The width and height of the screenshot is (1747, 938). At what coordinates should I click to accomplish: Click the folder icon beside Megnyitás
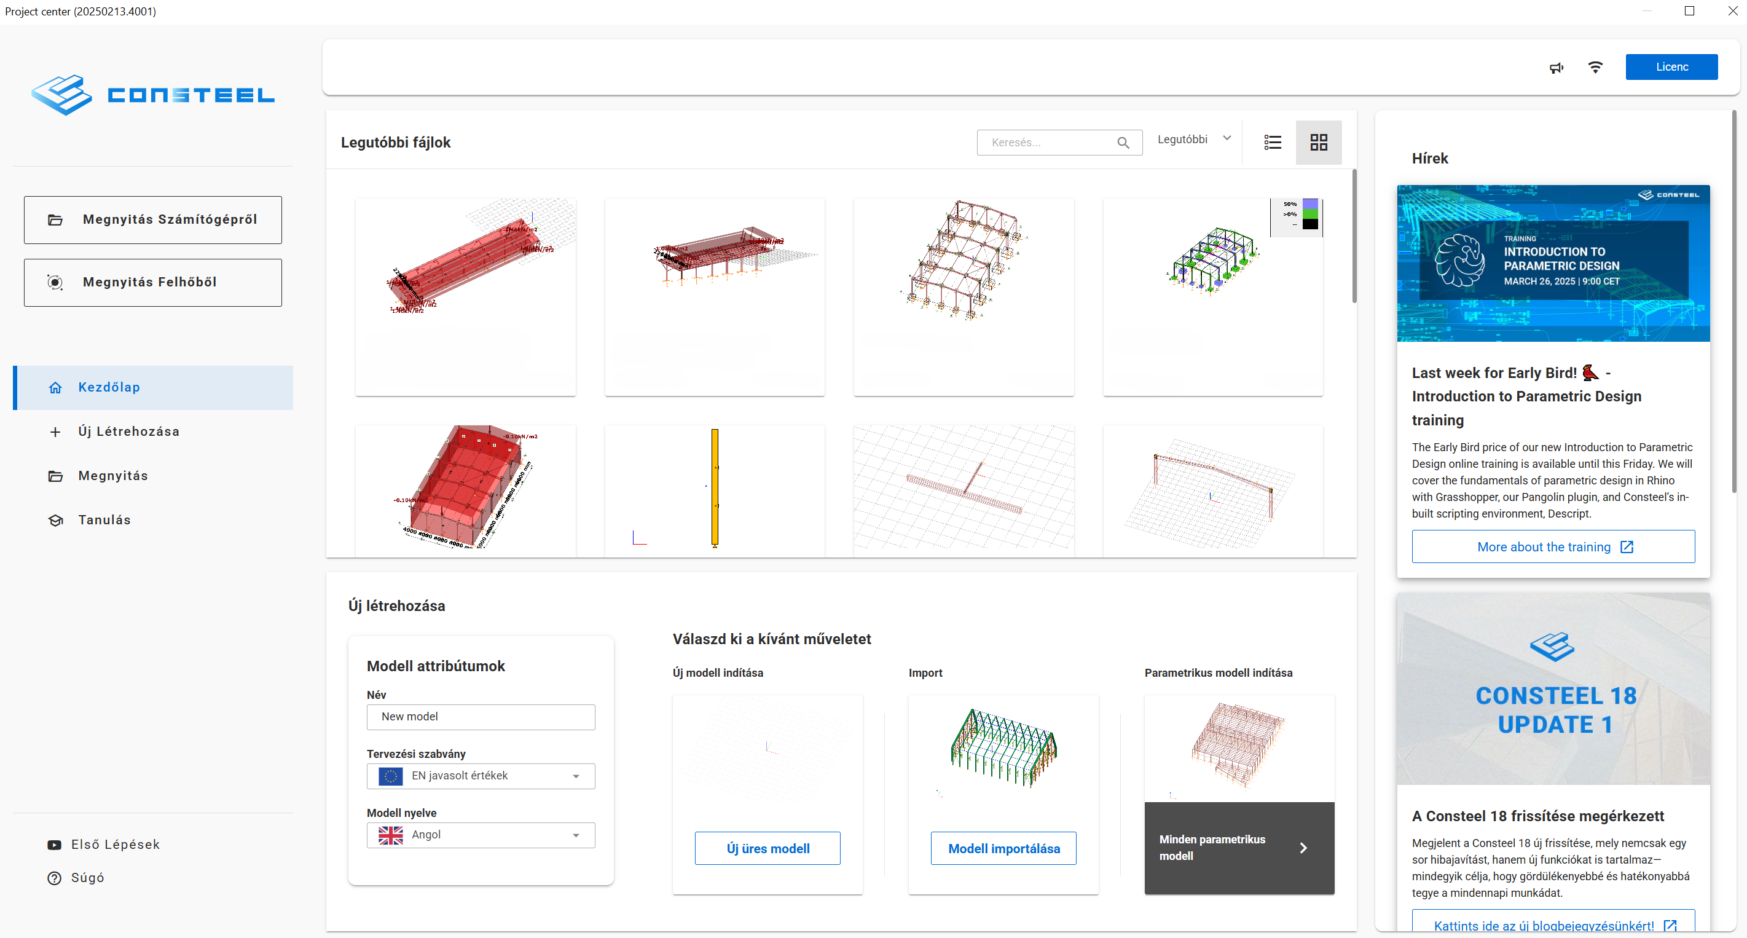click(x=55, y=475)
